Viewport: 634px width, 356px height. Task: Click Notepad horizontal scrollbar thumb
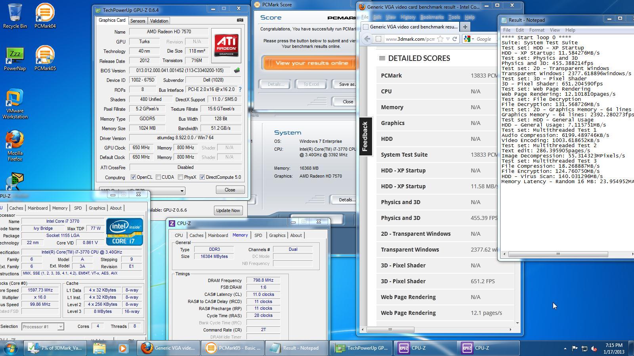point(558,254)
